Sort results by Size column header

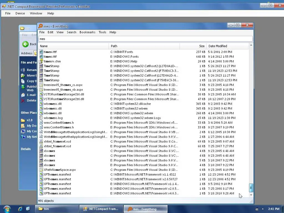(x=193, y=46)
